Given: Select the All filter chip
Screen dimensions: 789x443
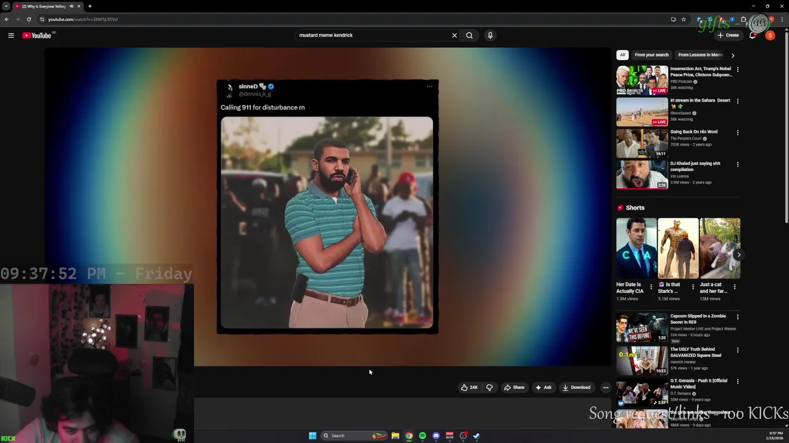Looking at the screenshot, I should coord(623,55).
